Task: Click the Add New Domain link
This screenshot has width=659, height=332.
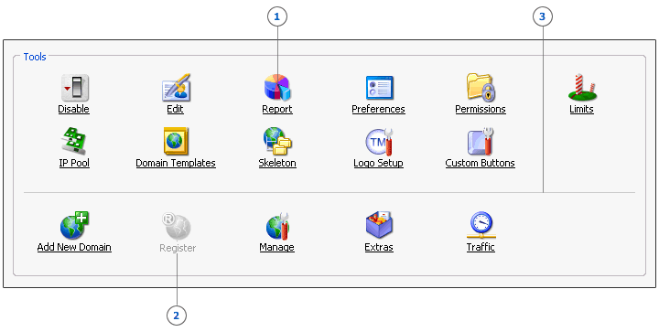Action: (x=74, y=247)
